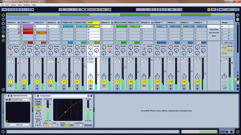Switch to Arrangement view icon
241x135 pixels.
(x=238, y=15)
